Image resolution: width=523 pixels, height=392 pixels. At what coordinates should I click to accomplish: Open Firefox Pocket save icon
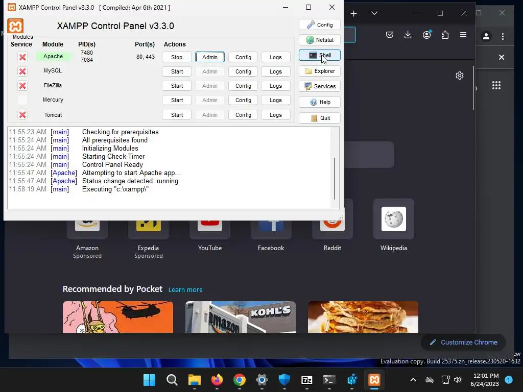(x=390, y=35)
